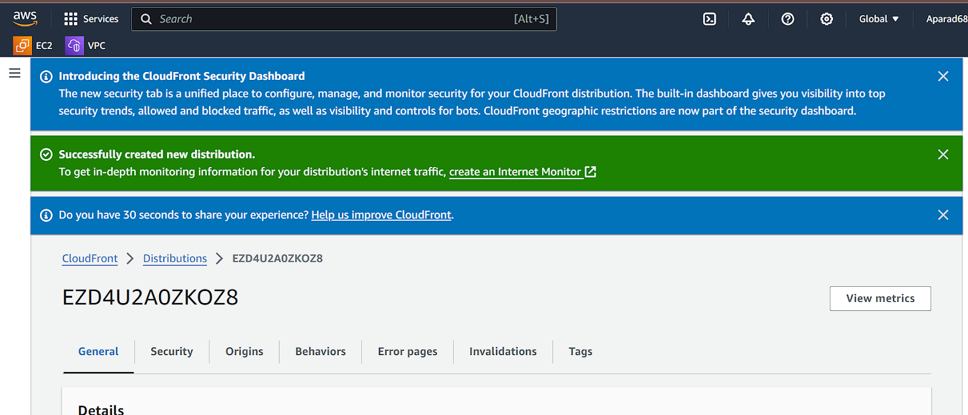Viewport: 968px width, 415px height.
Task: Open the help question mark icon
Action: tap(788, 19)
